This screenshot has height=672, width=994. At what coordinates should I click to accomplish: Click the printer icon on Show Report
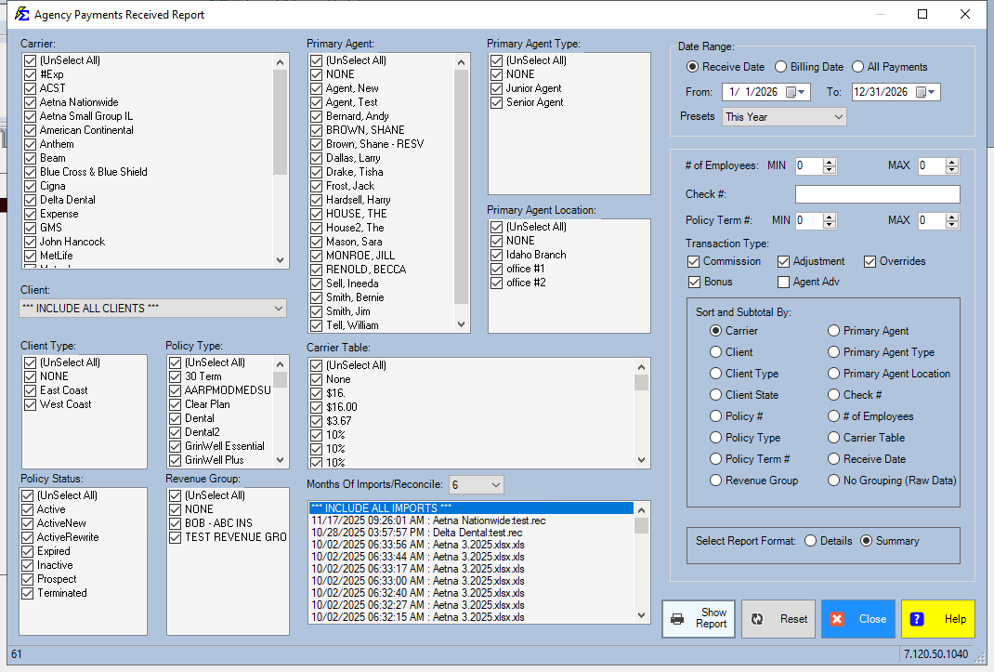677,619
